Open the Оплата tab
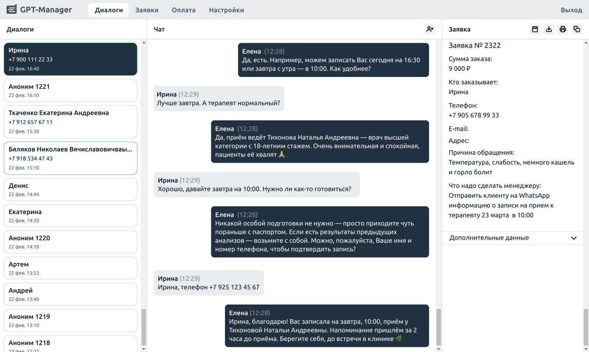 tap(183, 10)
